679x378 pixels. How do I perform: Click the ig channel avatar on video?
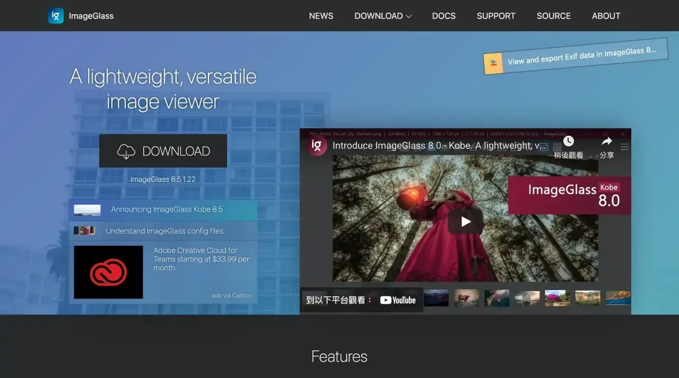(x=317, y=145)
